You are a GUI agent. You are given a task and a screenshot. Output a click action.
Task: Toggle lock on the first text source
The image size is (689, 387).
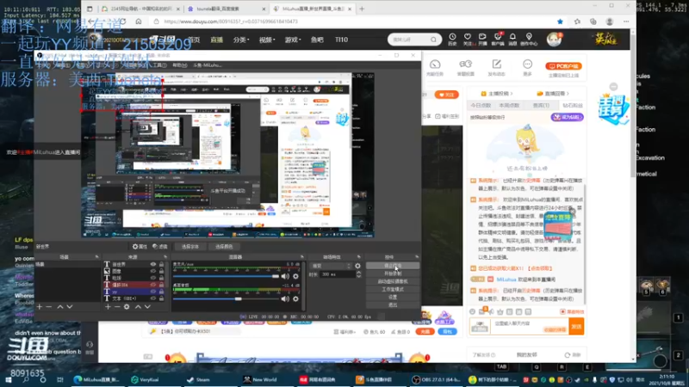(161, 265)
